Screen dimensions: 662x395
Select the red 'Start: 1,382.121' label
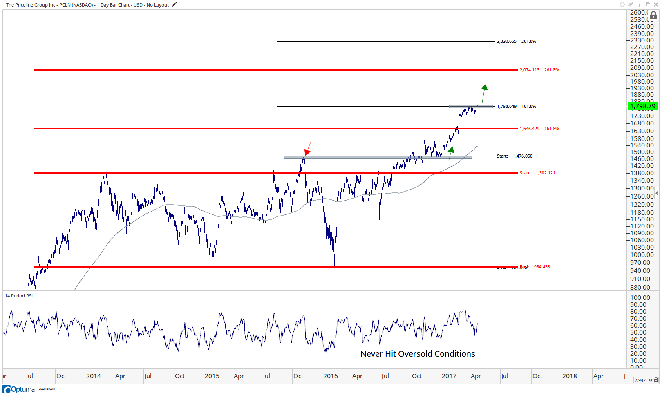click(x=537, y=173)
